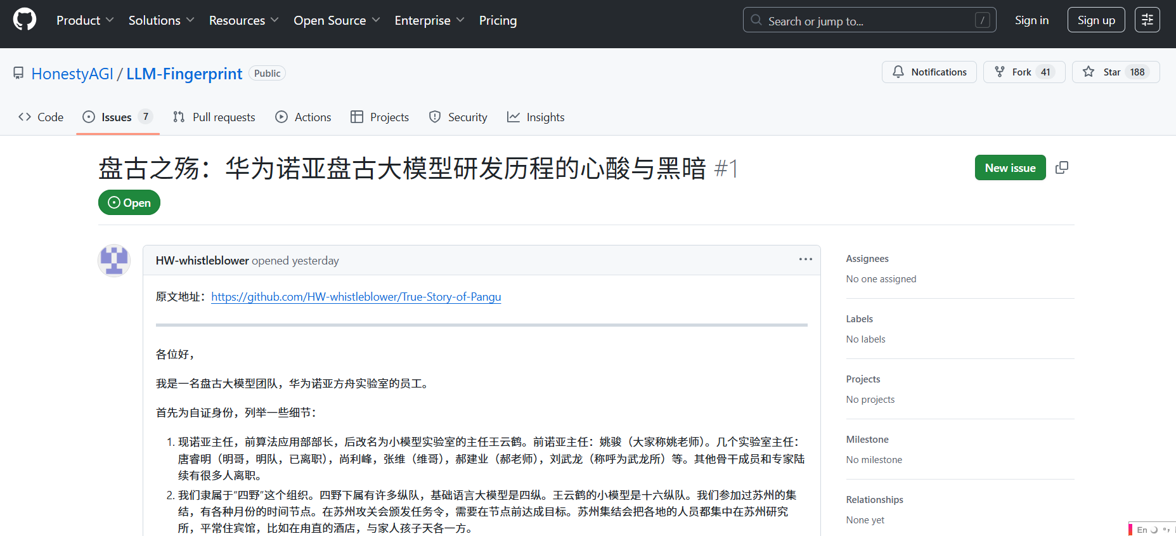Click the repository book icon
Screen dimensions: 1176x536
pos(18,74)
